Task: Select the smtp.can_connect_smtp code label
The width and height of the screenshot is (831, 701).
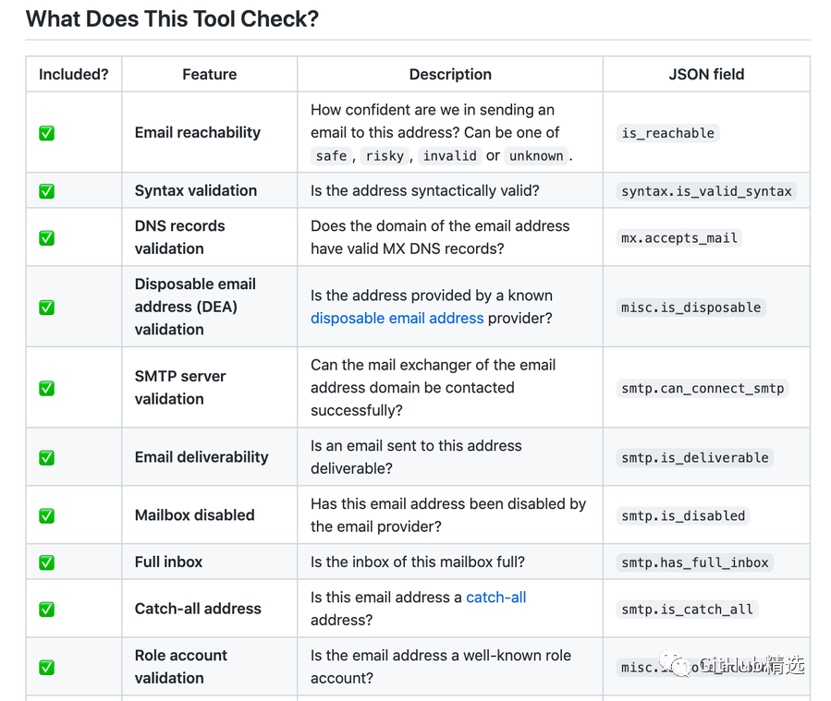Action: coord(703,388)
